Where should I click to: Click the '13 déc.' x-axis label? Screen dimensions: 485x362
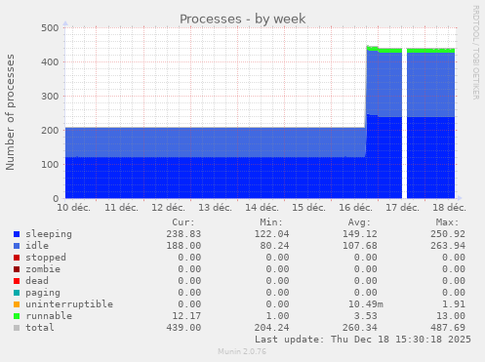coord(215,208)
